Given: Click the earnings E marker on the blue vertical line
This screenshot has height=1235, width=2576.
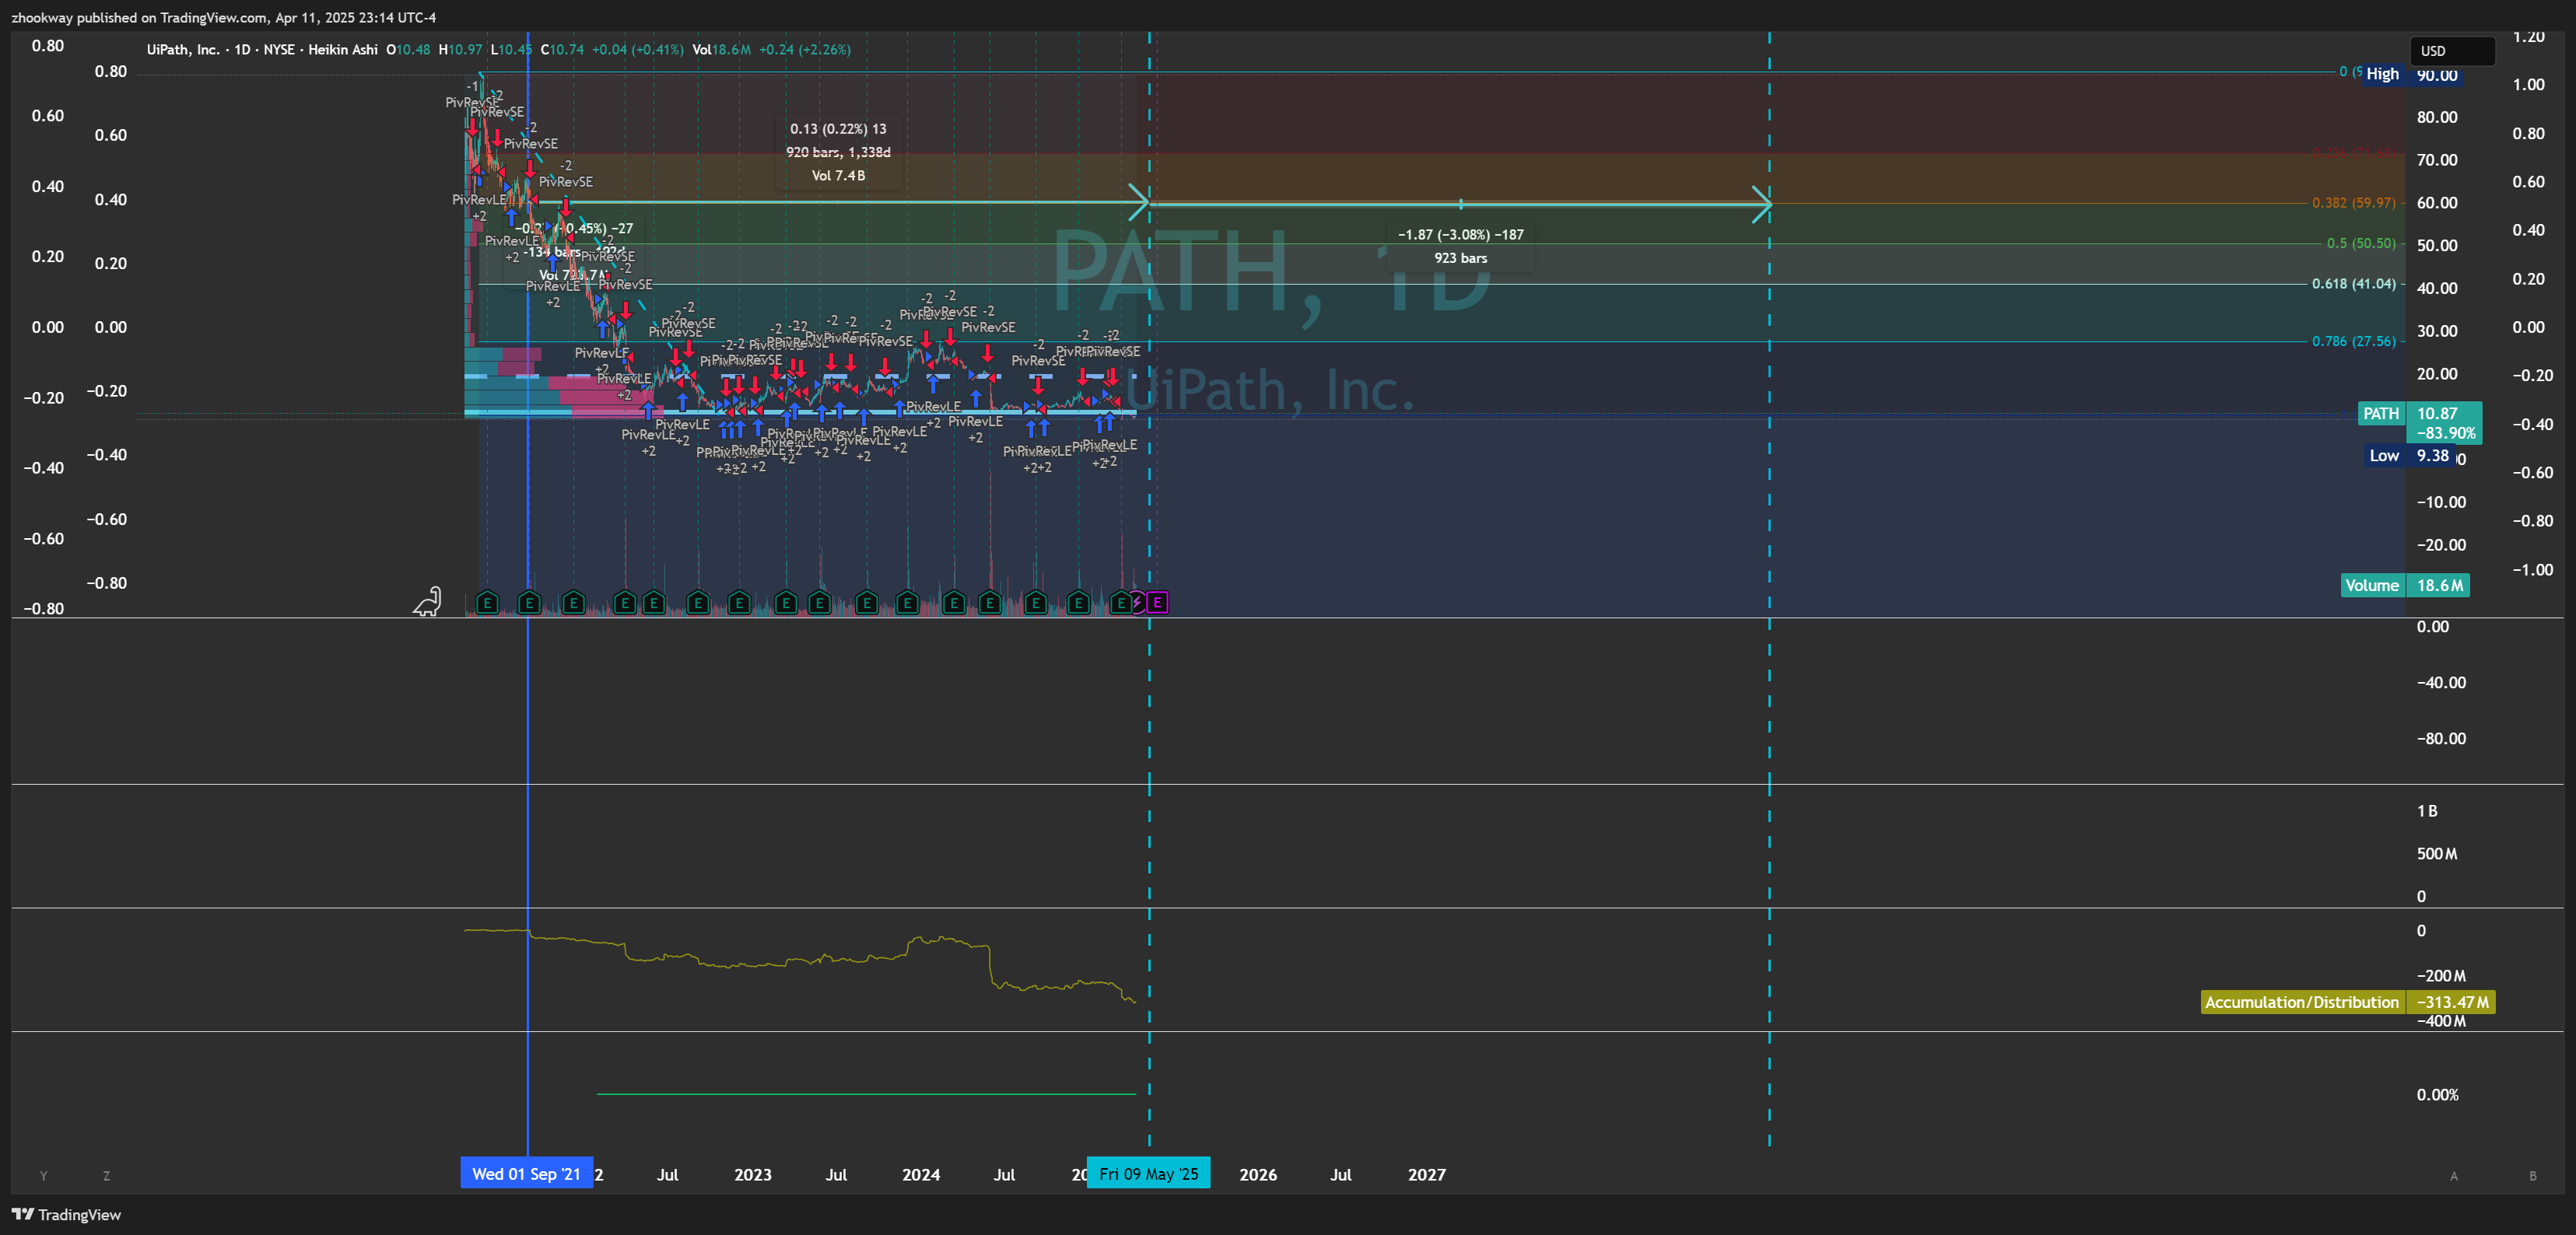Looking at the screenshot, I should (529, 602).
